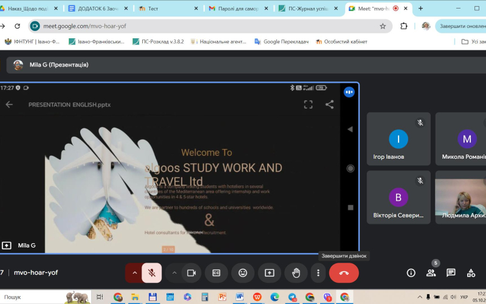Open PowerPoint from the taskbar
486x304 pixels.
(222, 297)
